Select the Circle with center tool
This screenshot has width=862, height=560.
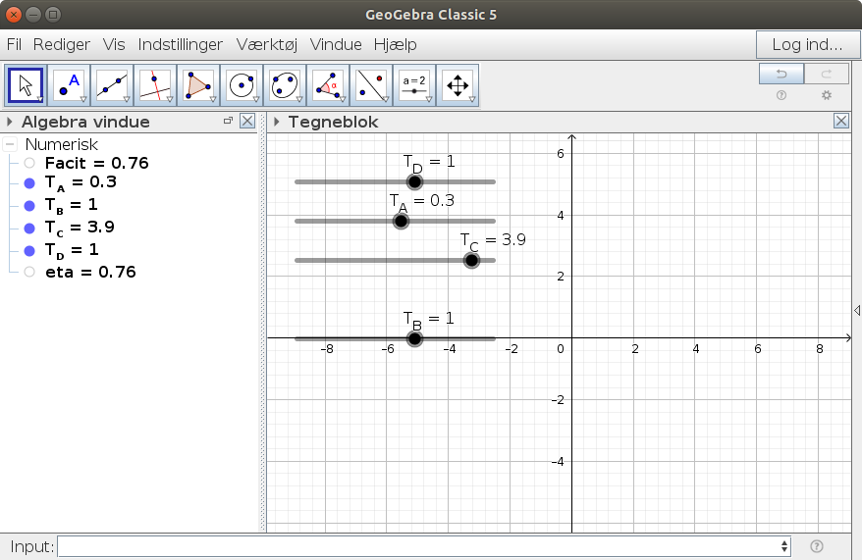tap(242, 85)
